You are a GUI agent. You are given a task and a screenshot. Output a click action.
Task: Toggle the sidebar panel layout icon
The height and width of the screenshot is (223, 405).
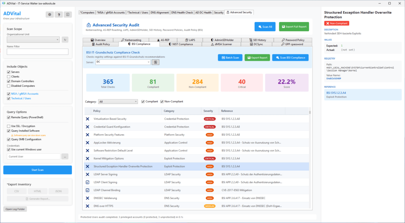click(68, 15)
